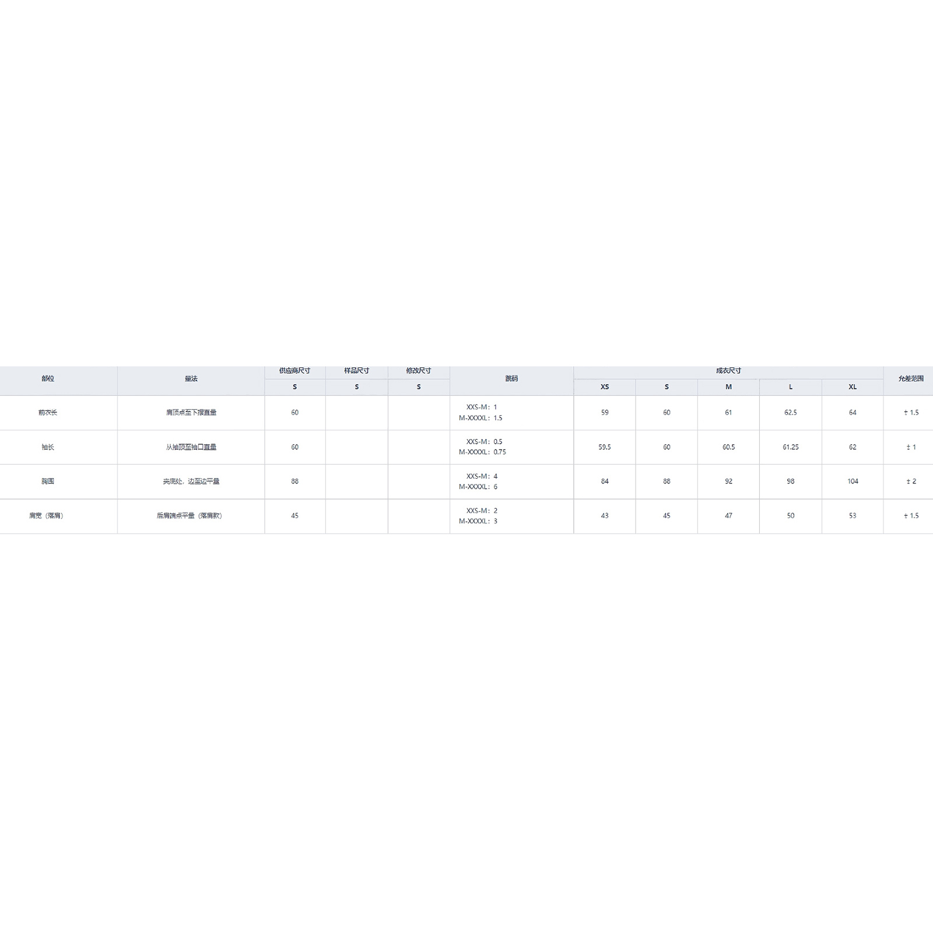Click the 前衣长 row label
Image resolution: width=933 pixels, height=933 pixels.
[48, 413]
